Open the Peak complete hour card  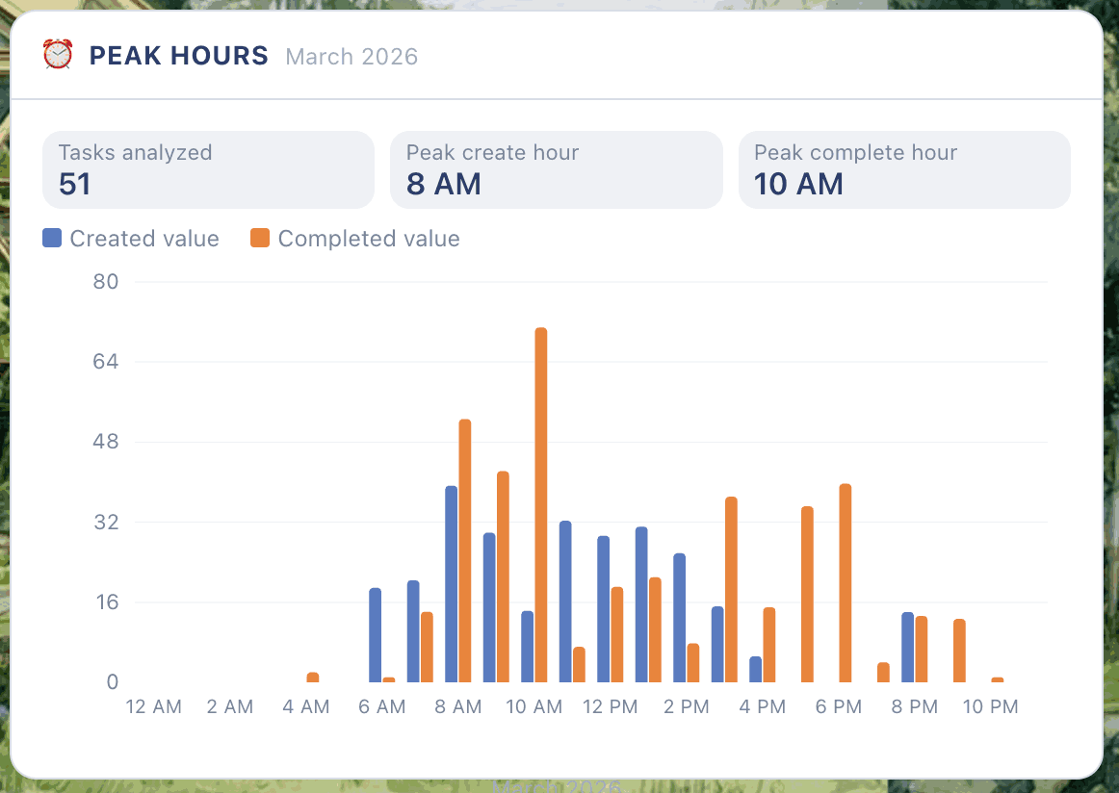point(904,169)
